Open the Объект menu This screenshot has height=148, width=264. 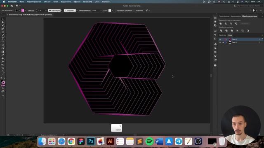point(47,2)
